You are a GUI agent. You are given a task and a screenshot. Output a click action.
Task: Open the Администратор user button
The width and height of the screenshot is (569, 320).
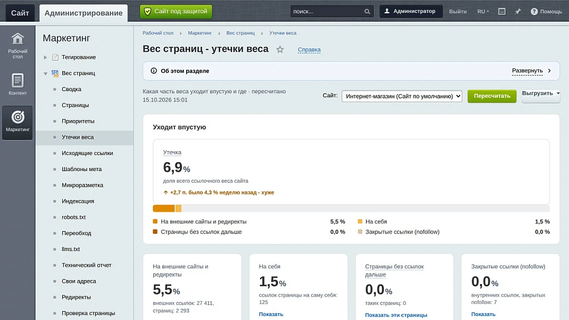click(x=411, y=11)
